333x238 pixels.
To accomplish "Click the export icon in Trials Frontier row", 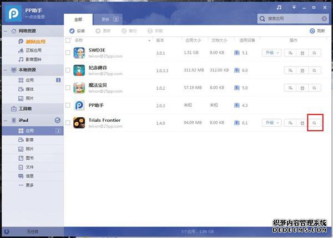I will pos(290,123).
